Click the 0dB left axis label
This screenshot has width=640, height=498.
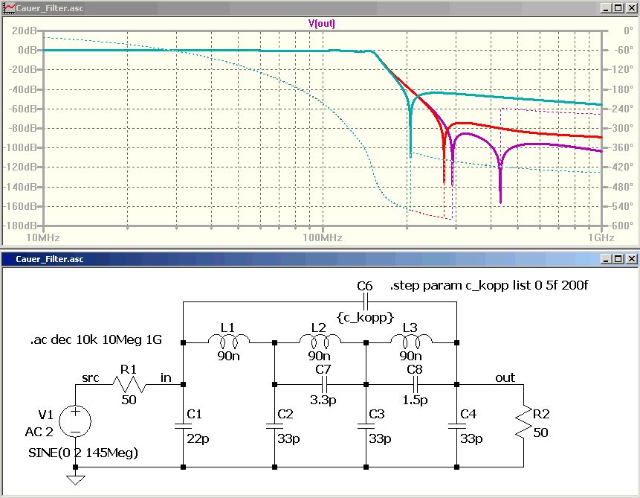coord(28,50)
